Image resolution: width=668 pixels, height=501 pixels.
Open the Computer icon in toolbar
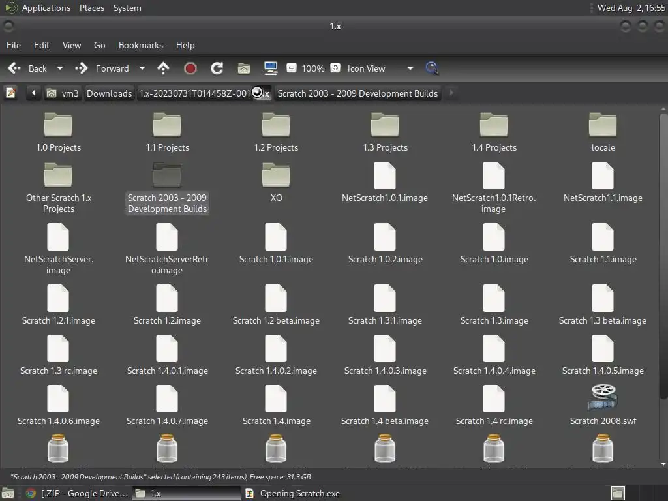pyautogui.click(x=271, y=68)
